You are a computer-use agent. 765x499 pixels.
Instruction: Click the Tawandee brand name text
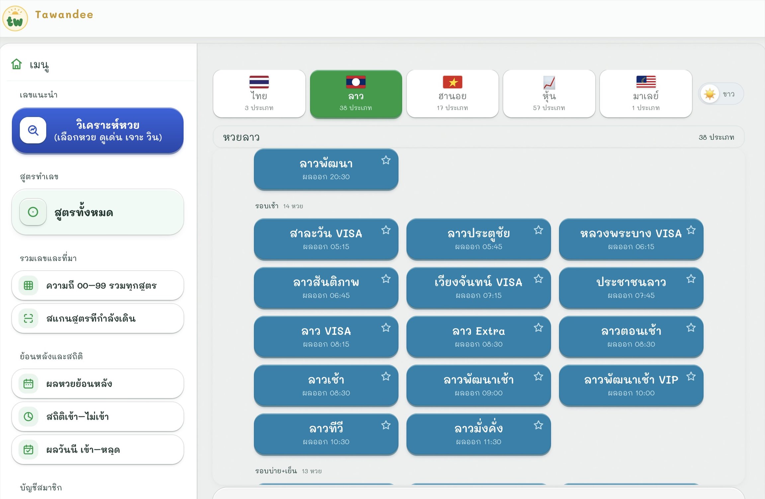(x=64, y=15)
